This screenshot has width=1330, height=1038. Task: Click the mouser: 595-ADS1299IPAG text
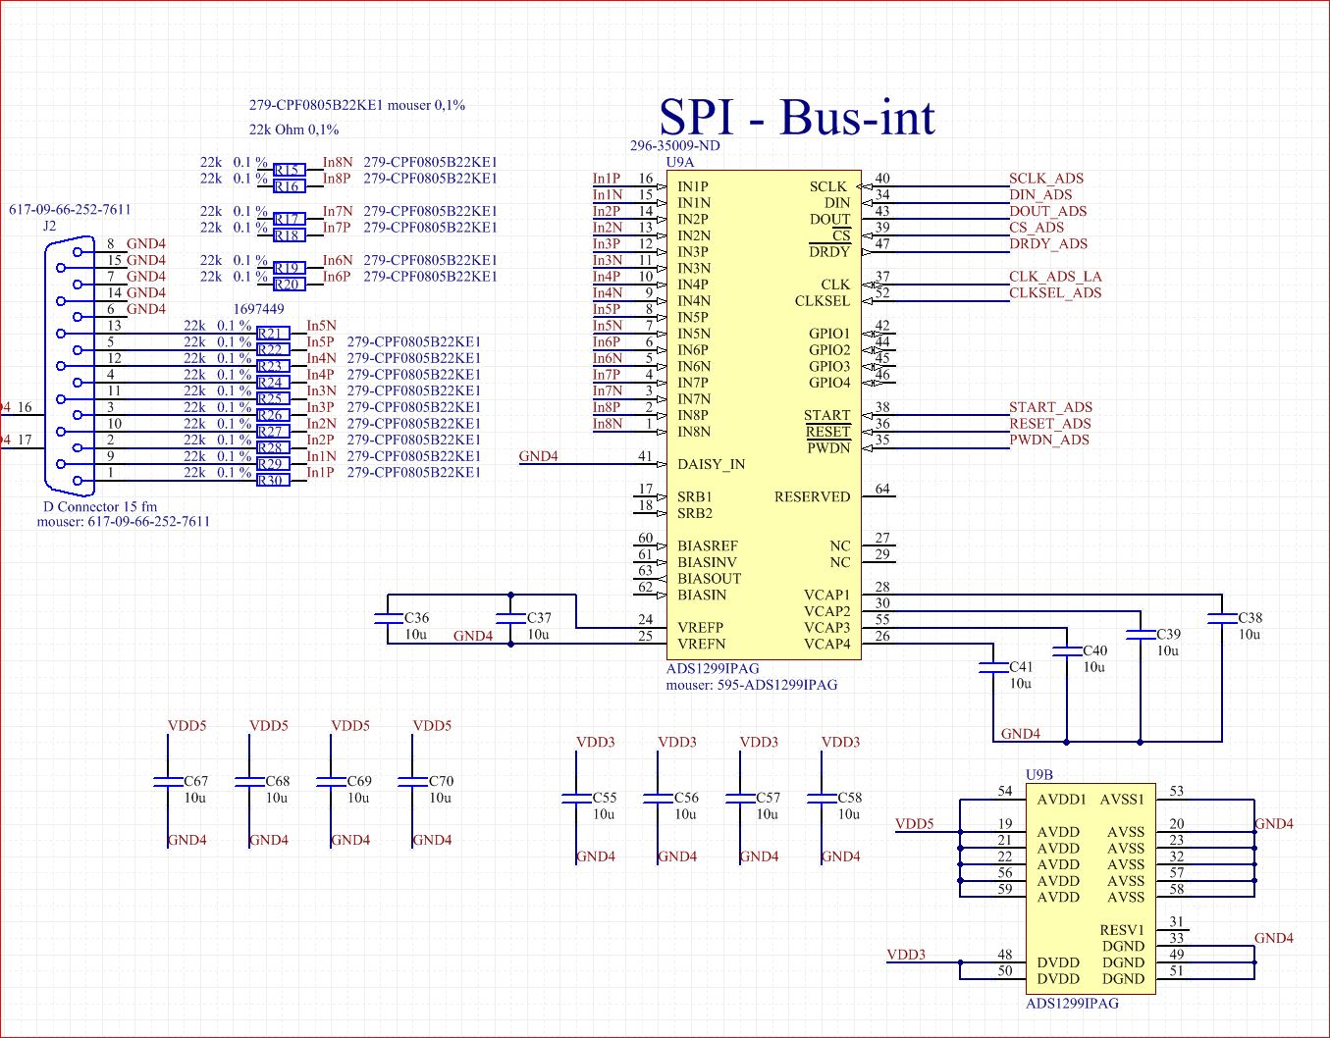pyautogui.click(x=752, y=685)
